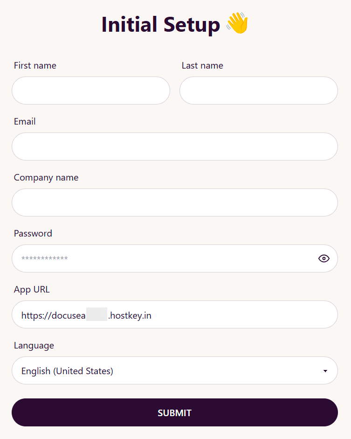The height and width of the screenshot is (439, 351).
Task: Click the Language label text
Action: click(x=34, y=346)
